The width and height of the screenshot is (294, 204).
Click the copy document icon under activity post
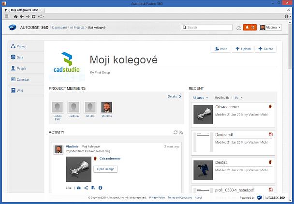[x=93, y=188]
